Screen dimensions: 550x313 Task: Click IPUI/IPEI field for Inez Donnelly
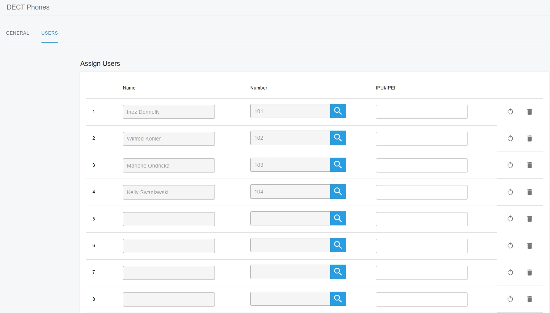pyautogui.click(x=421, y=112)
